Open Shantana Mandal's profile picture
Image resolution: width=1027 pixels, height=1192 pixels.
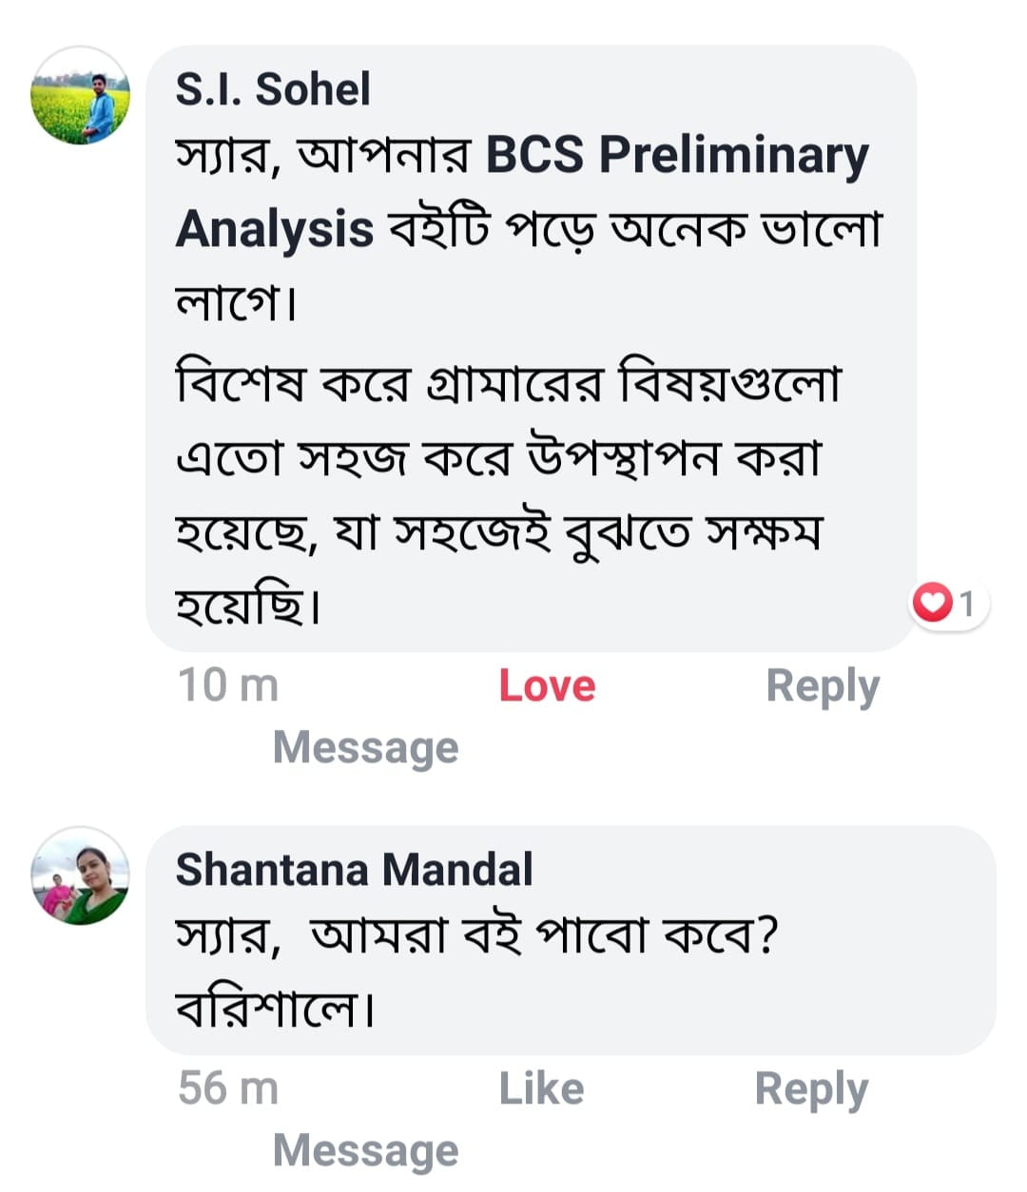[80, 876]
